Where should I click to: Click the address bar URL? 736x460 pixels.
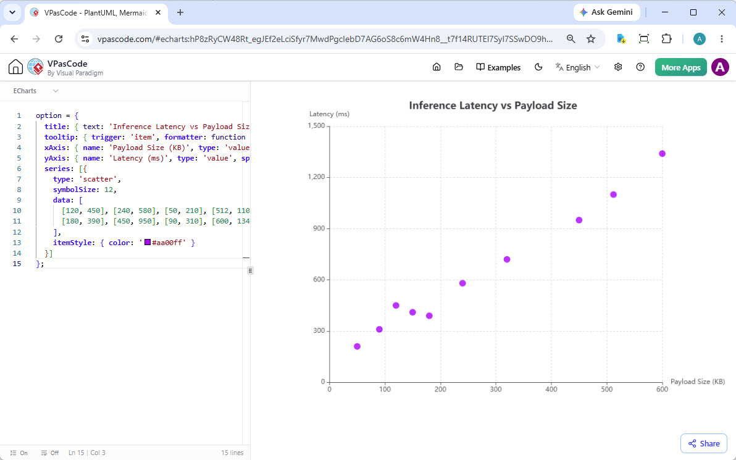pyautogui.click(x=325, y=39)
